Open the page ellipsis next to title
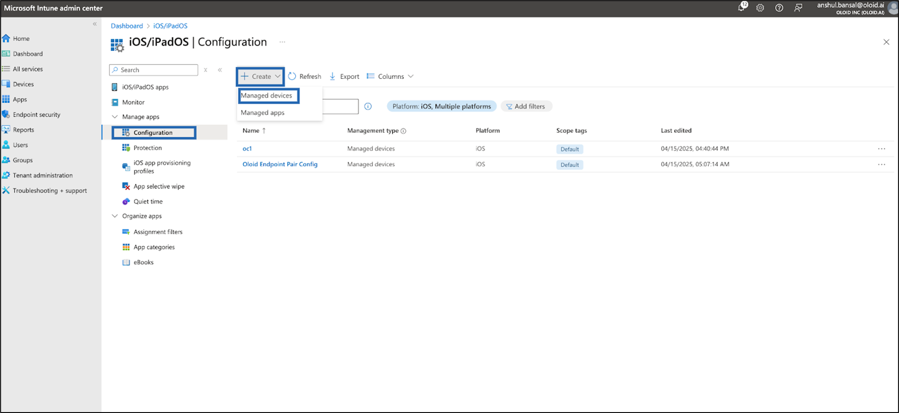The image size is (899, 413). 282,42
